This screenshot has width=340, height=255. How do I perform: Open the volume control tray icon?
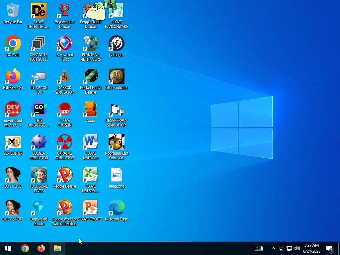click(297, 248)
